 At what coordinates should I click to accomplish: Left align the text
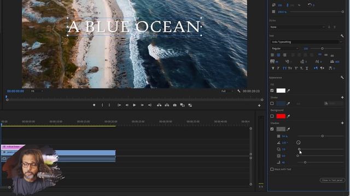point(272,55)
